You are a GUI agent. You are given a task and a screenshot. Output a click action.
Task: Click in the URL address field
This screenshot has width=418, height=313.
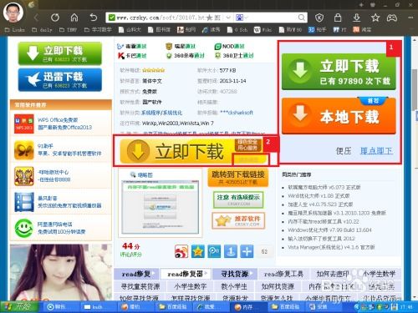click(x=161, y=18)
